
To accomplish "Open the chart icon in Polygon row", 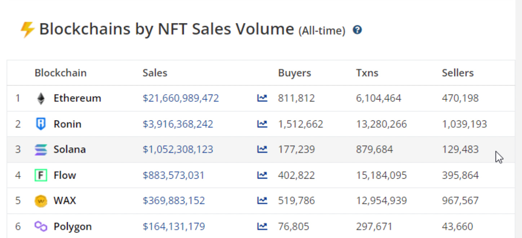I will pyautogui.click(x=262, y=226).
